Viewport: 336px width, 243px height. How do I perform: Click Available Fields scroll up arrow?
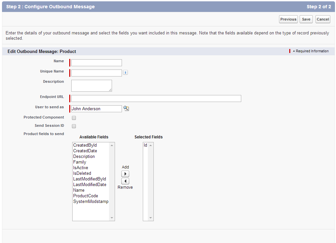pyautogui.click(x=112, y=145)
